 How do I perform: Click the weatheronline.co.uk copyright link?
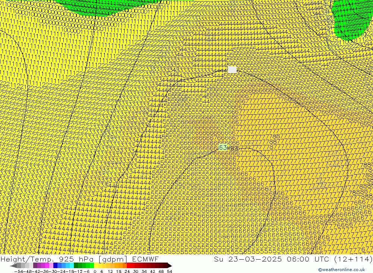pos(341,270)
